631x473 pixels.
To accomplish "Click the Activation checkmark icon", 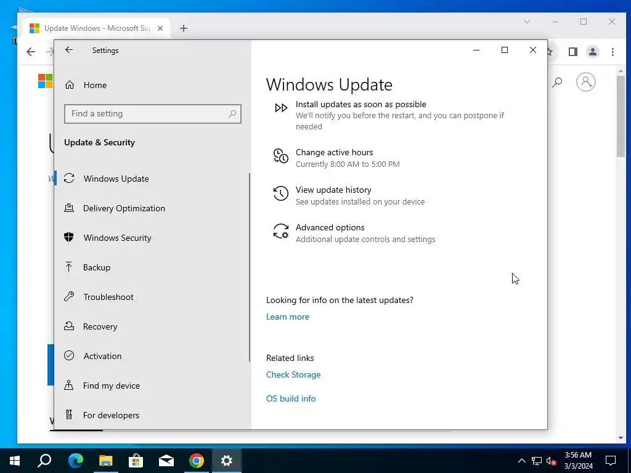I will [x=69, y=355].
